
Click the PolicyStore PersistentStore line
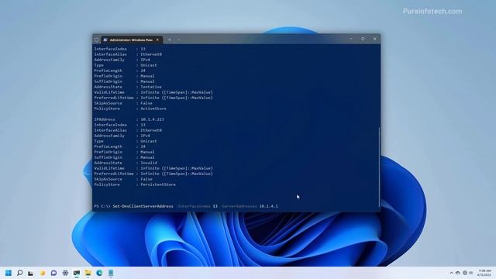(135, 184)
